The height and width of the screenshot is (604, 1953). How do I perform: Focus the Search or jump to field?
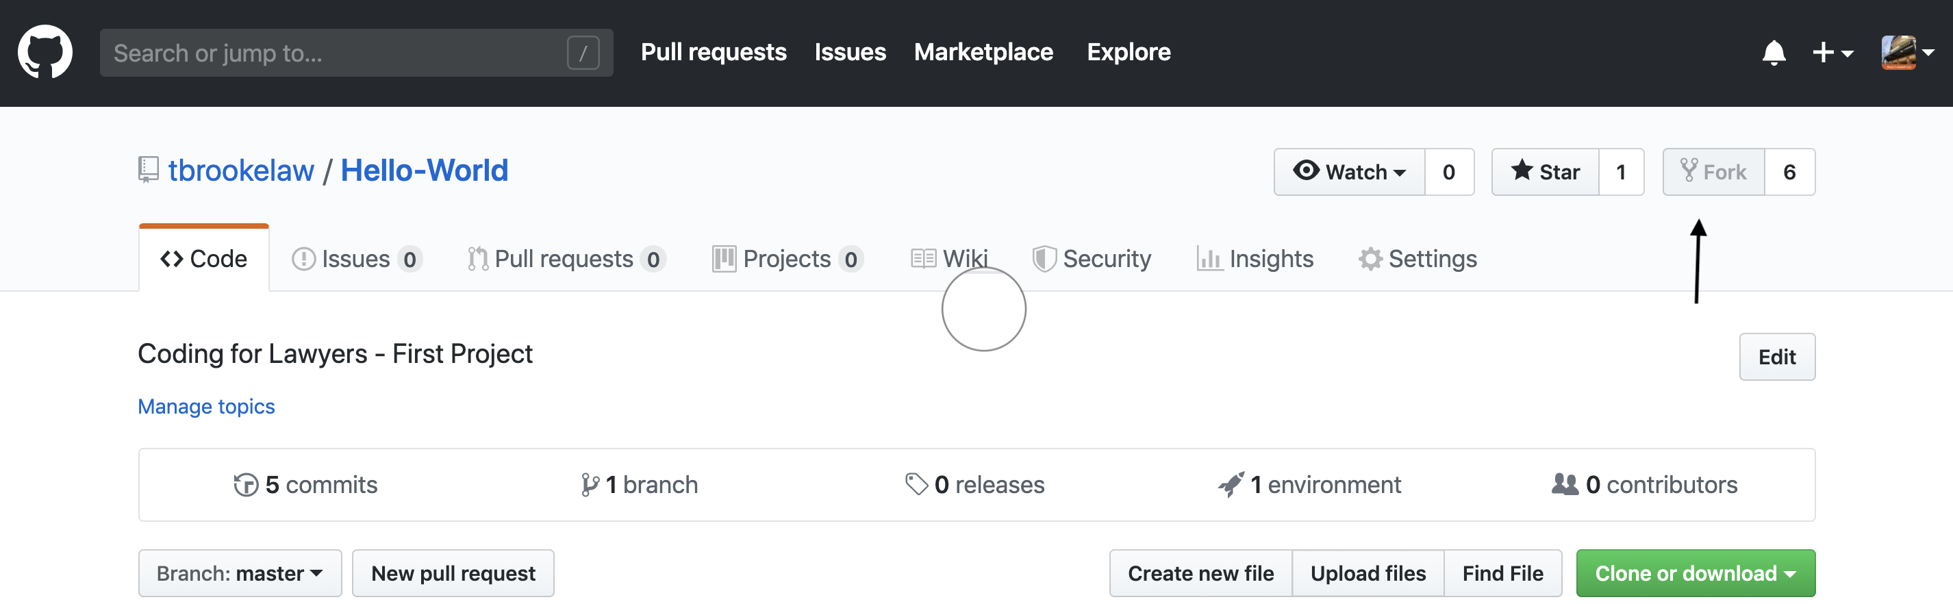pos(356,52)
